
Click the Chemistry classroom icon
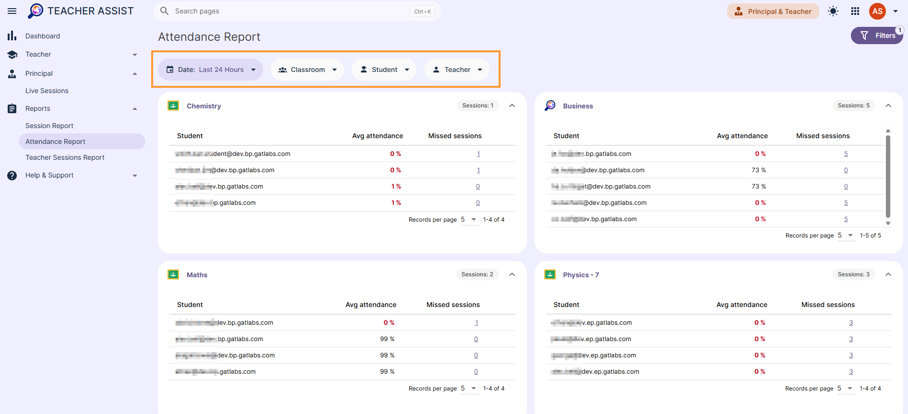173,106
